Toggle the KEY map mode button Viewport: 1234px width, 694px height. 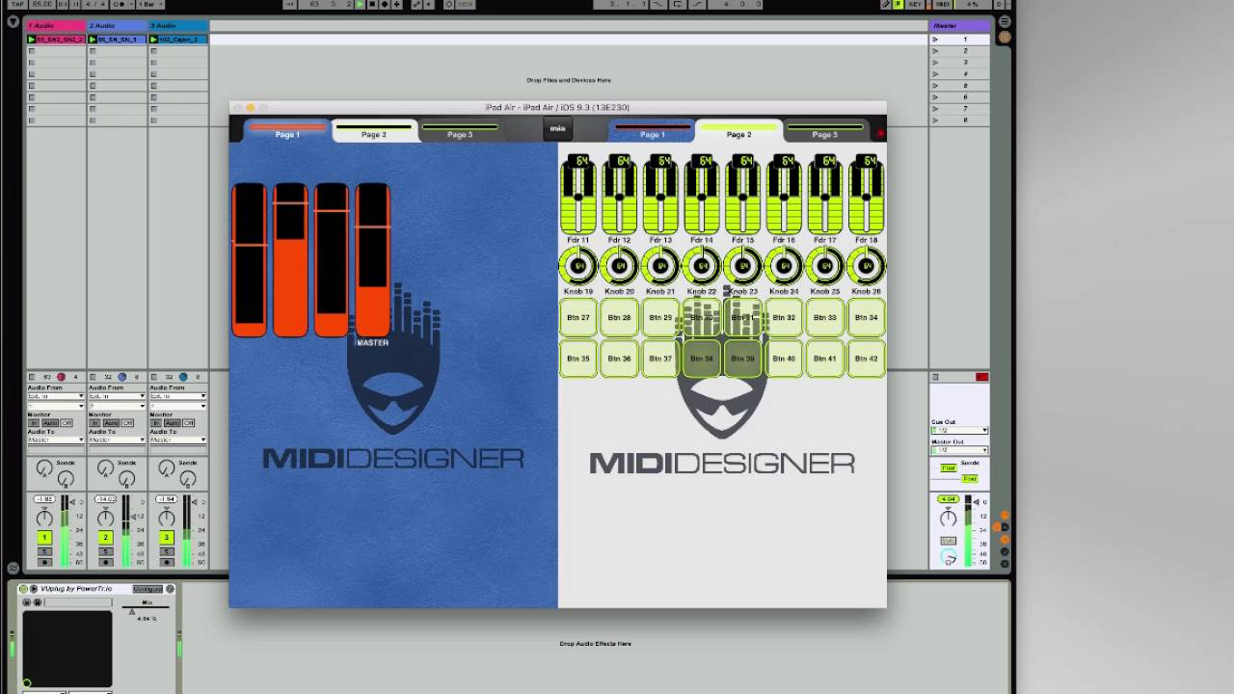[915, 5]
